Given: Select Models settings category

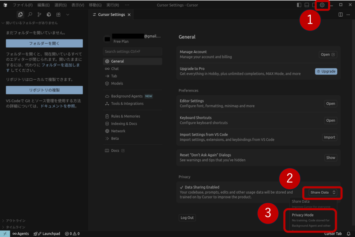Looking at the screenshot, I should [132, 83].
